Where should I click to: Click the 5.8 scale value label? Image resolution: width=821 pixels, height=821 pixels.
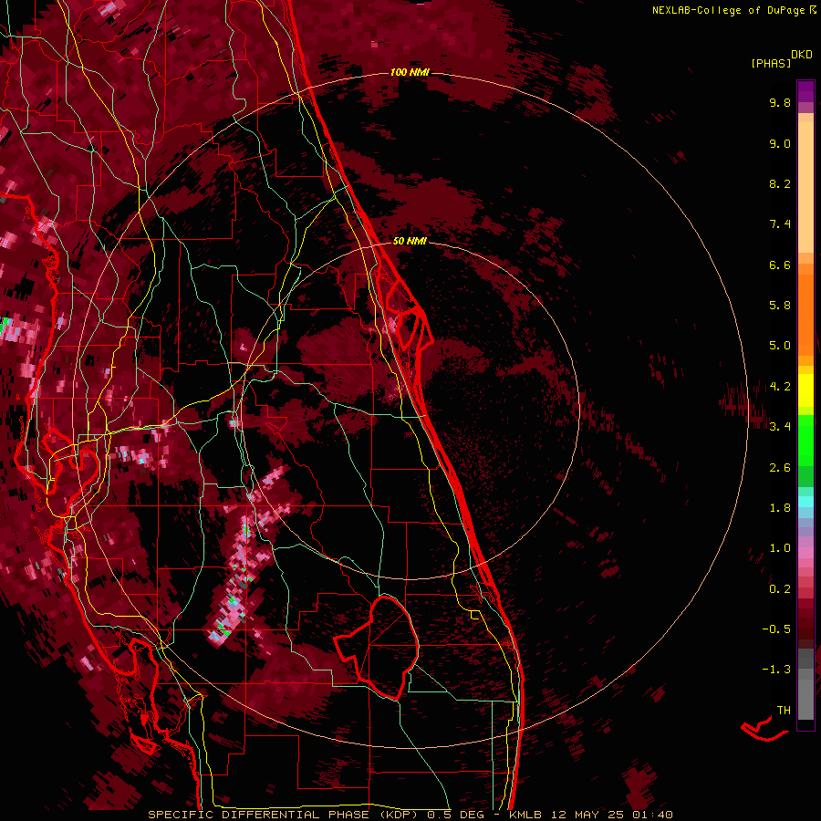[x=780, y=306]
